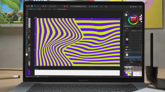Click the fill/stroke selector in Colour panel
Screen dimensions: 165x92
click(x=126, y=15)
